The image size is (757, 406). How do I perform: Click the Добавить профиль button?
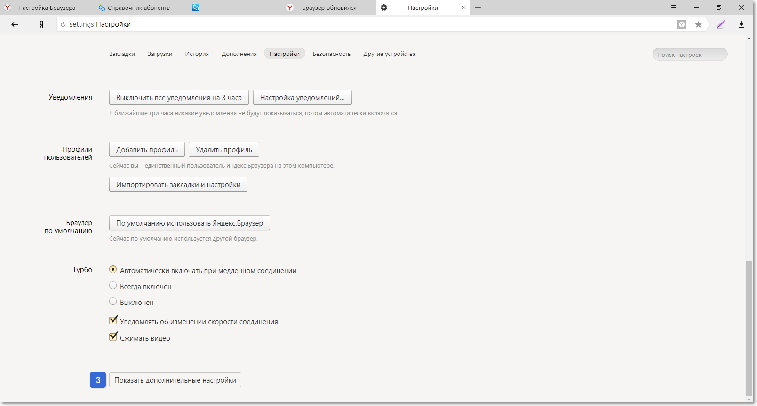pyautogui.click(x=147, y=150)
